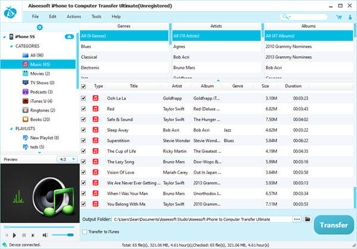Filter by 2013 Grammy Nominees album

pos(308,57)
